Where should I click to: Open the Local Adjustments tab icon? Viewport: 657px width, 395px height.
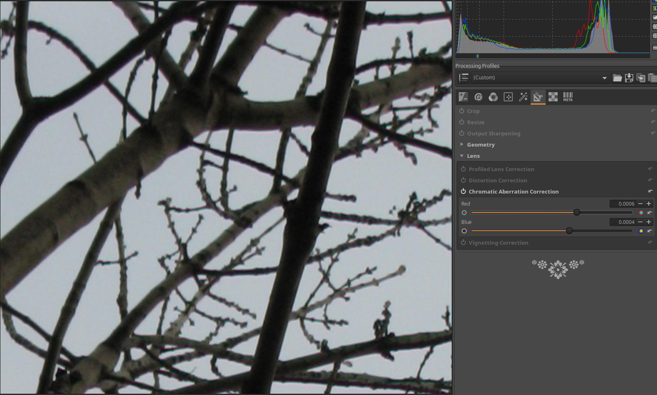(x=508, y=97)
